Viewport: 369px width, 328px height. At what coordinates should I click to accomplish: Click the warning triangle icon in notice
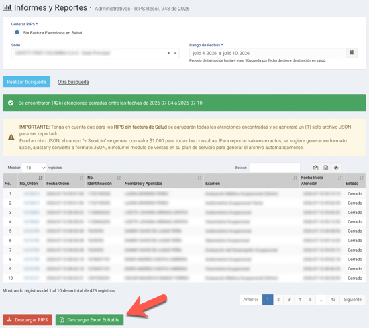pyautogui.click(x=11, y=137)
